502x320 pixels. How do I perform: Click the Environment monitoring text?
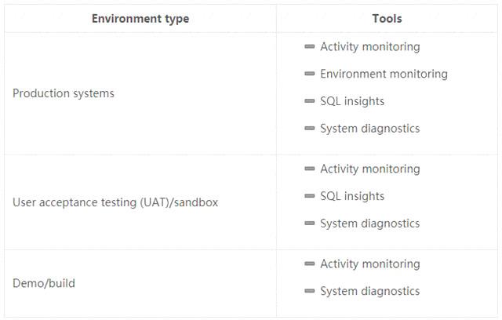384,74
